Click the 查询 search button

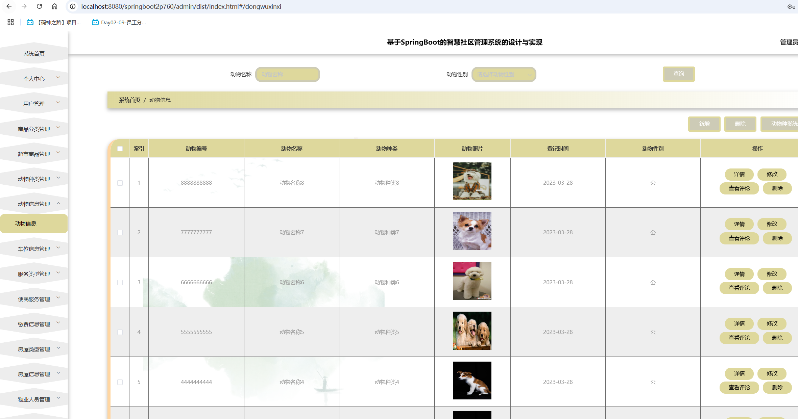[x=678, y=74]
